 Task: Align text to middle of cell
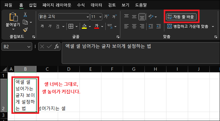(x=134, y=16)
